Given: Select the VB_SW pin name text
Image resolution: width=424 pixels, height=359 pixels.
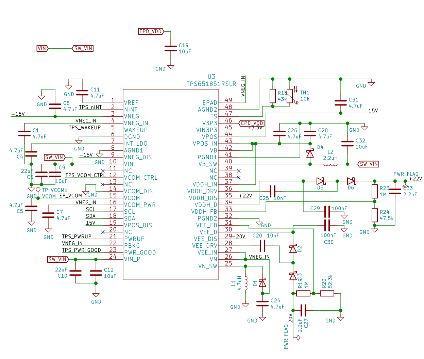Looking at the screenshot, I should [x=208, y=164].
